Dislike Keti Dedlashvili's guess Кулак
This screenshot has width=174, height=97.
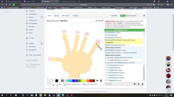[108, 65]
